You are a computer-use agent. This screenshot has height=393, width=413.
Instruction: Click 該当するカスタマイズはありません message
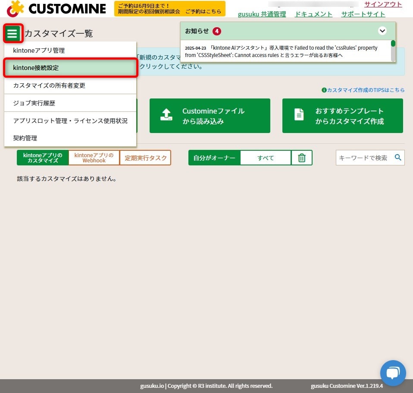click(67, 179)
